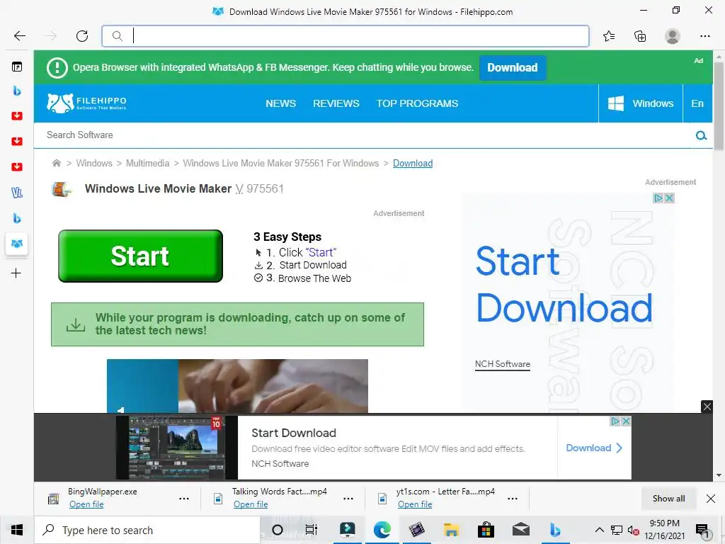The width and height of the screenshot is (725, 544).
Task: Open options for Talking Words Fact download
Action: tap(348, 499)
